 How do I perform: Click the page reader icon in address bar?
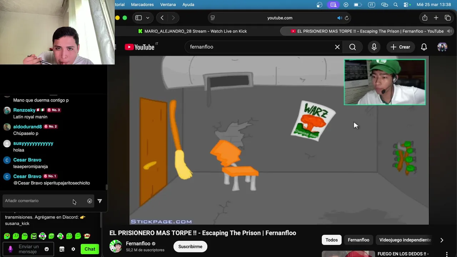(212, 18)
